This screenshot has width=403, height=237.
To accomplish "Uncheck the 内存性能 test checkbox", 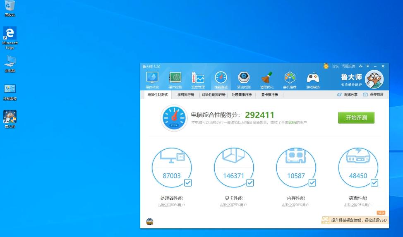I will click(x=312, y=183).
